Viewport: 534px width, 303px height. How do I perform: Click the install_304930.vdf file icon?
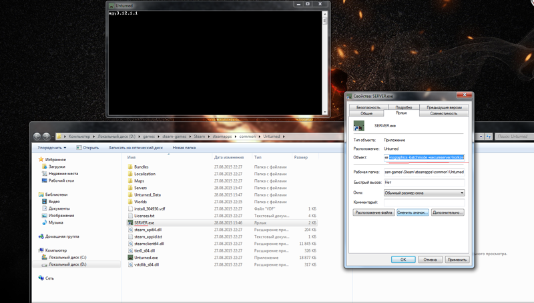pos(130,208)
